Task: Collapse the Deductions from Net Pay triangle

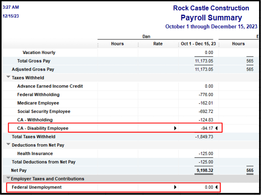Action: coord(8,144)
